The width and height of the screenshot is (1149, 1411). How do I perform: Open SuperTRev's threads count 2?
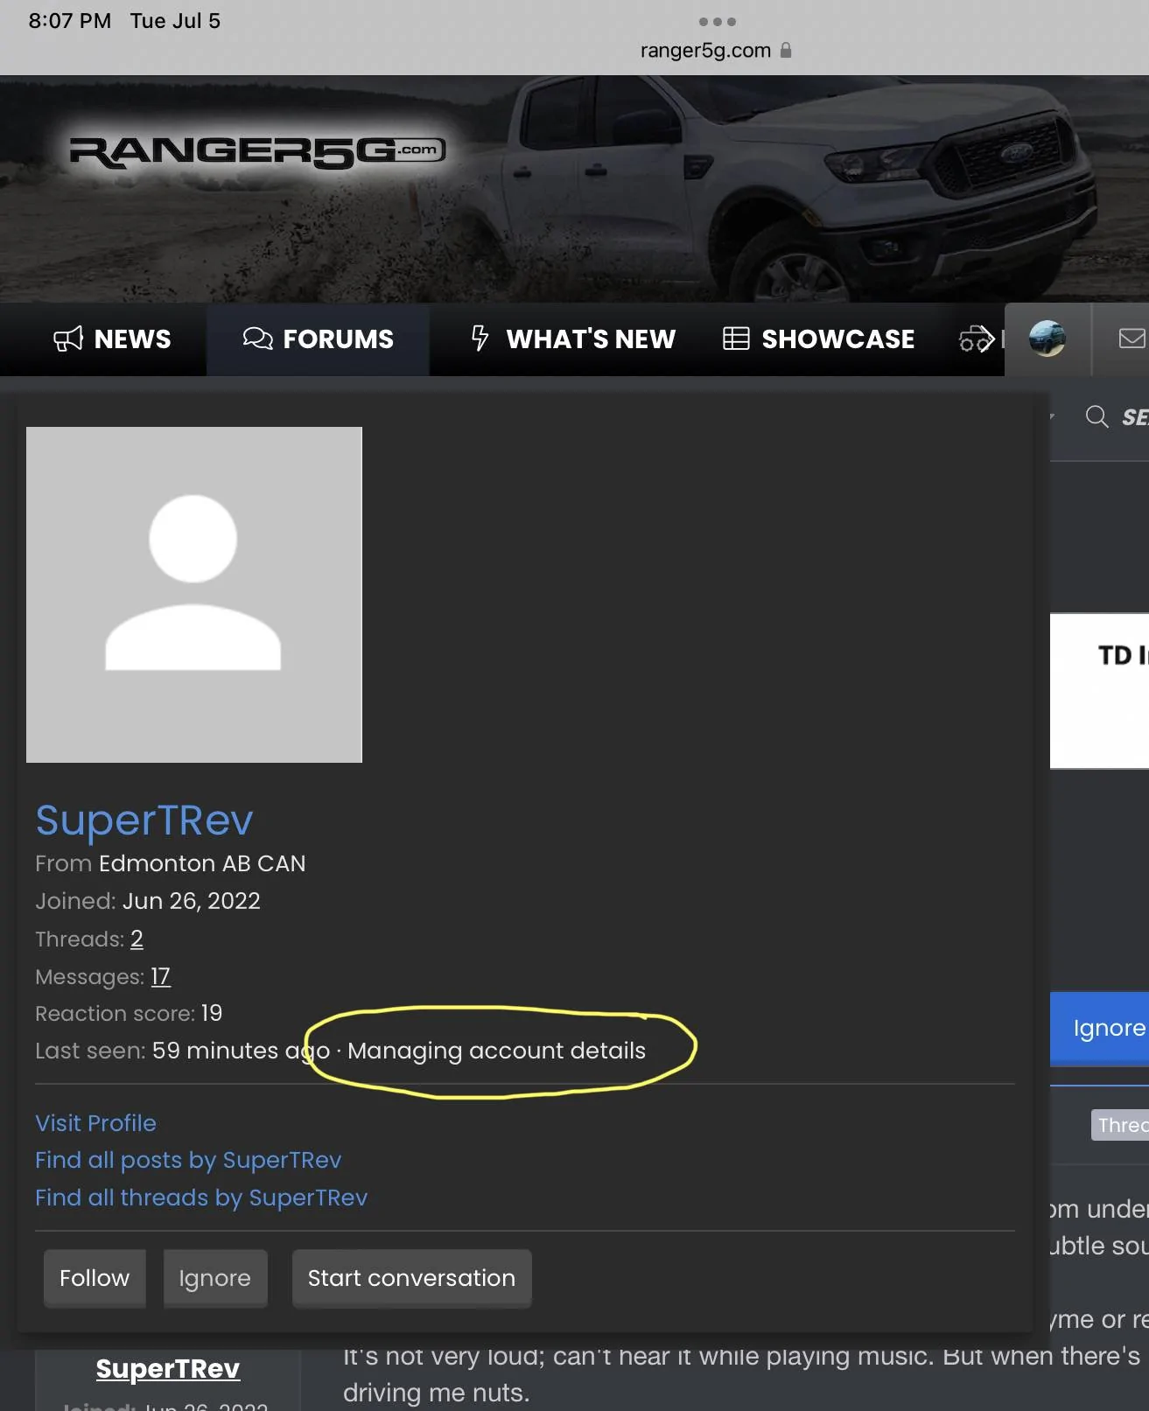[137, 940]
